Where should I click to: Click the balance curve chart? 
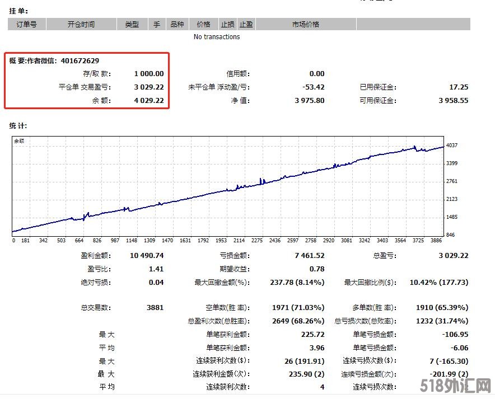click(x=227, y=187)
